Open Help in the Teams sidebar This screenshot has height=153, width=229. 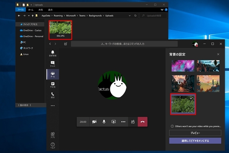[53, 145]
